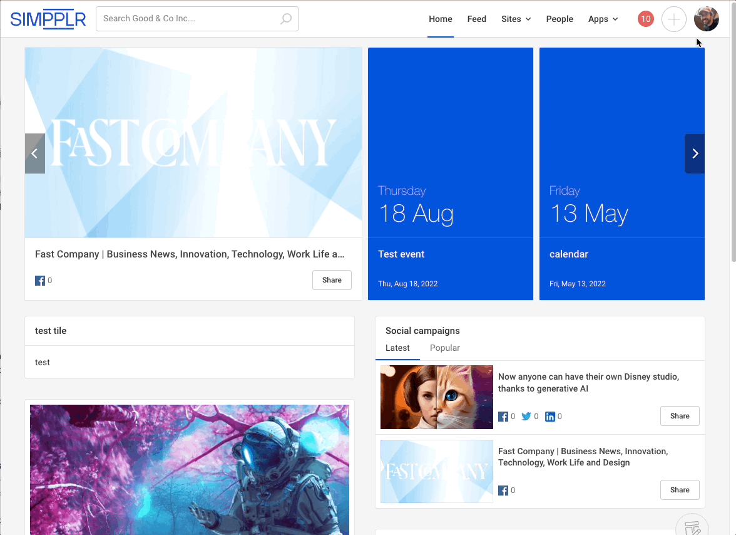Click the plus create button
The width and height of the screenshot is (736, 535).
673,19
